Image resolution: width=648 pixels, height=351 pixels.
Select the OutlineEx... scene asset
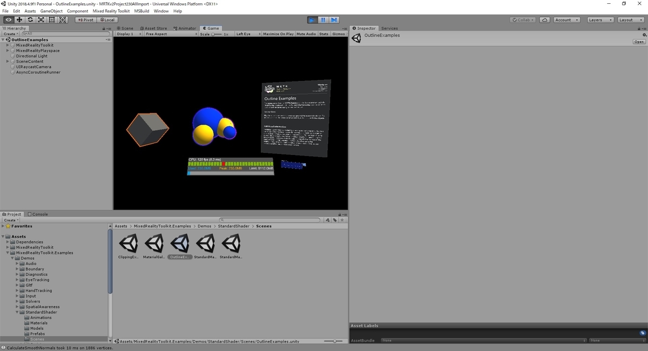point(180,246)
